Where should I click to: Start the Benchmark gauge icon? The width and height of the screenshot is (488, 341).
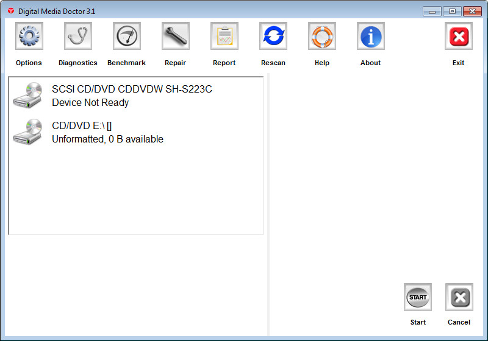(x=127, y=36)
